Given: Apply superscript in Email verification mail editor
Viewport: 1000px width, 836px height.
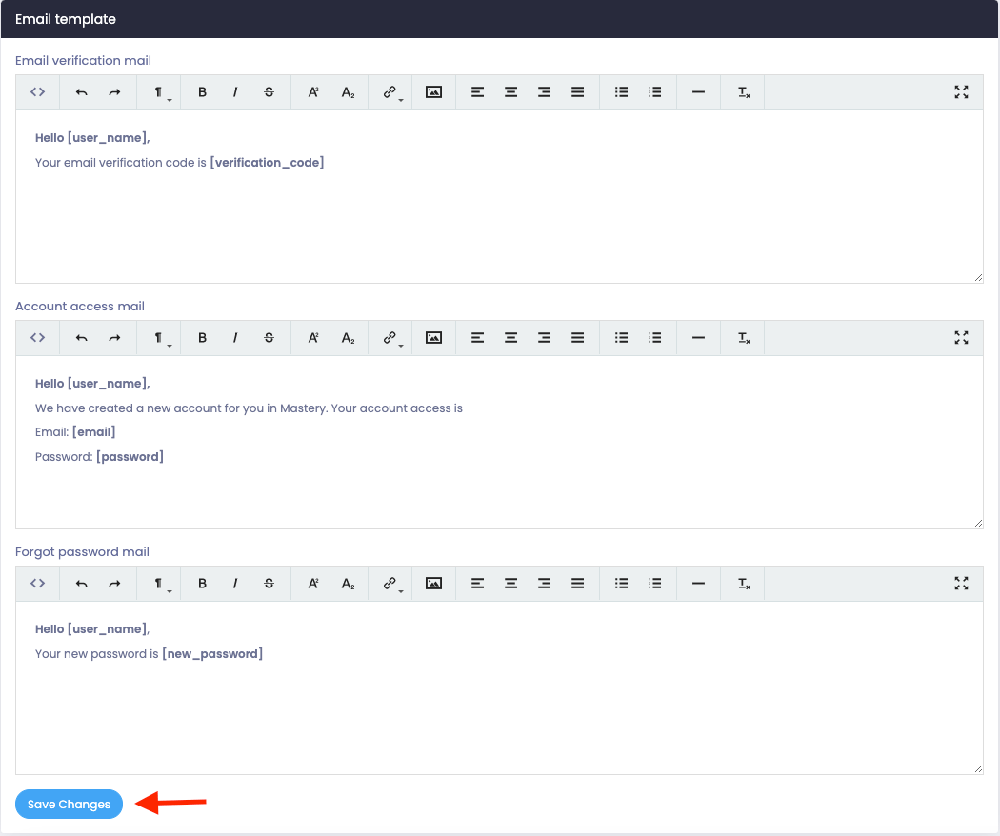Looking at the screenshot, I should [x=313, y=92].
